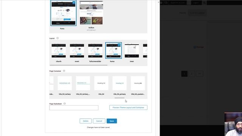Viewport: 242px width, 136px height.
Task: Click the search icon in dimmed top bar
Action: 204,3
